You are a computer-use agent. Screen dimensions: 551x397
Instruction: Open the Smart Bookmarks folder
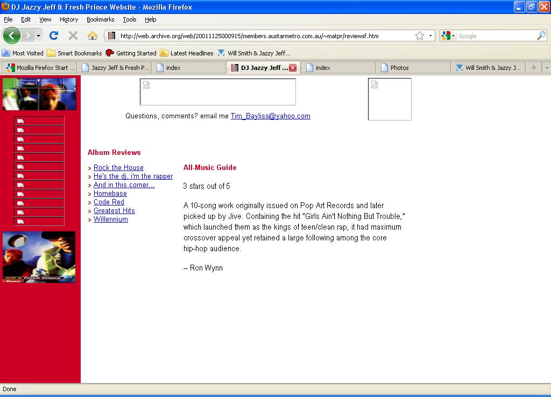point(74,53)
